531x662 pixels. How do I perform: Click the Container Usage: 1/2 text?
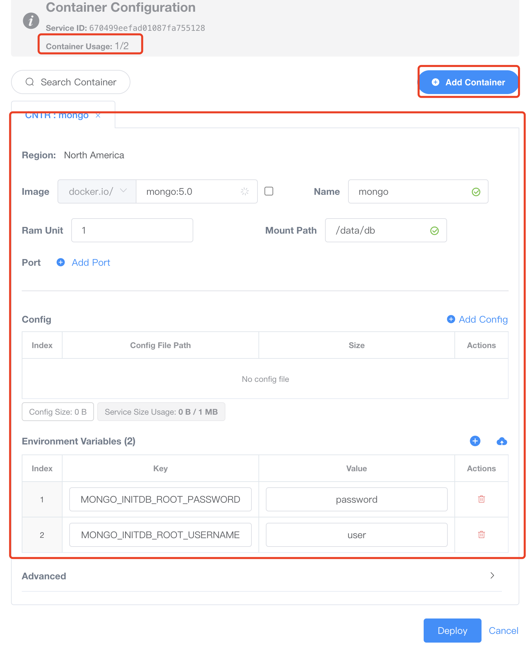tap(87, 46)
